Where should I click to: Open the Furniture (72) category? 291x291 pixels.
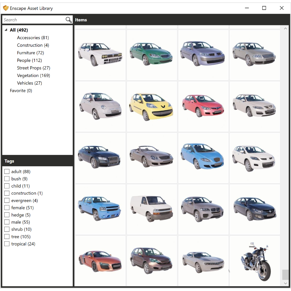(x=31, y=53)
